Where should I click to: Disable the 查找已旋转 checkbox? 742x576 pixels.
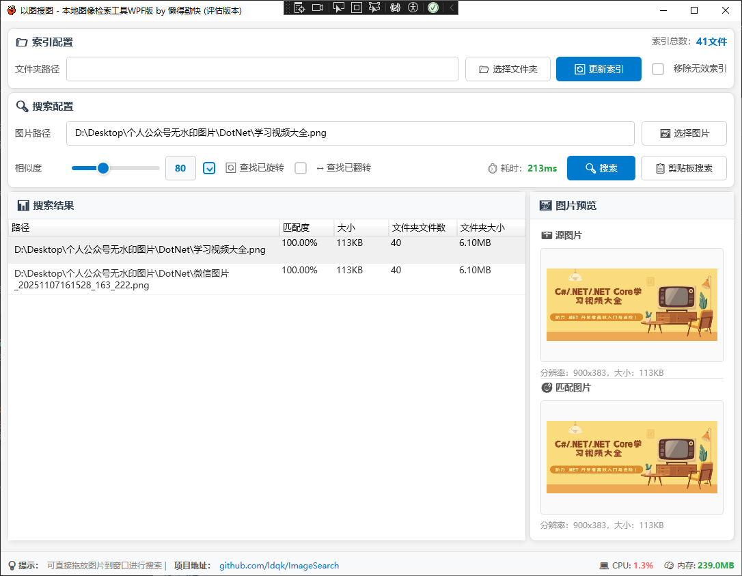(x=209, y=168)
